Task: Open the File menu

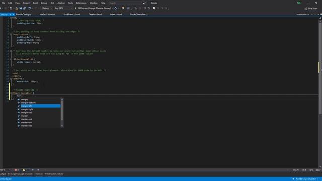Action: 3,3
